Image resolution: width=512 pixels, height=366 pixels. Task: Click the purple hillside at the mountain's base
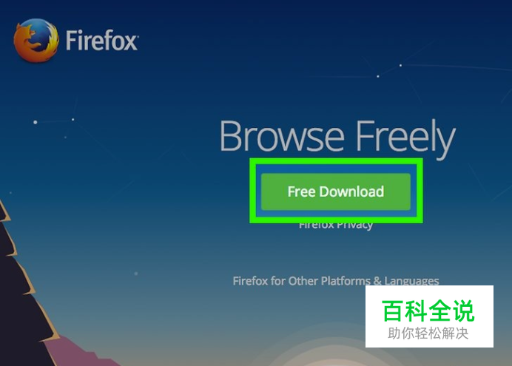81,352
